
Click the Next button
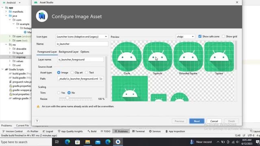click(197, 121)
